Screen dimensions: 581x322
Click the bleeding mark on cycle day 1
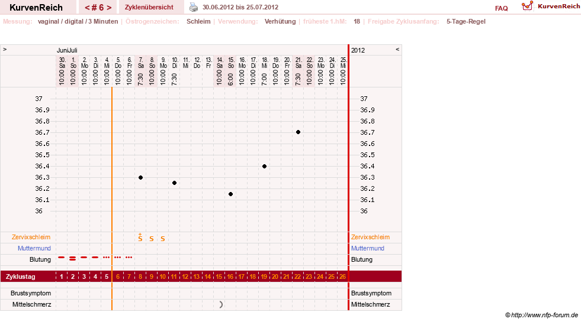click(x=62, y=257)
